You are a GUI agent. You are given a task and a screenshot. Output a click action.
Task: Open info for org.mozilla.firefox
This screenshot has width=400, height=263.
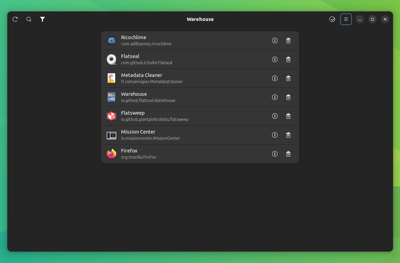coord(274,154)
